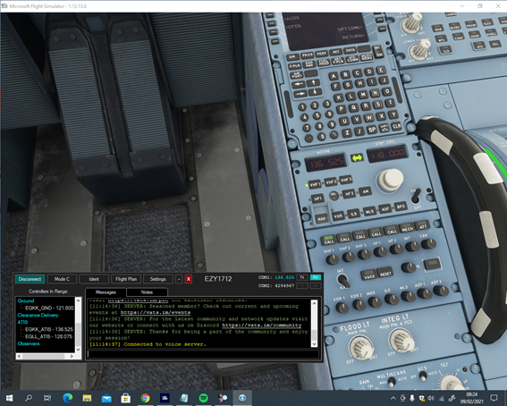
Task: Select VHF1 on the radio management panel
Action: [x=315, y=184]
